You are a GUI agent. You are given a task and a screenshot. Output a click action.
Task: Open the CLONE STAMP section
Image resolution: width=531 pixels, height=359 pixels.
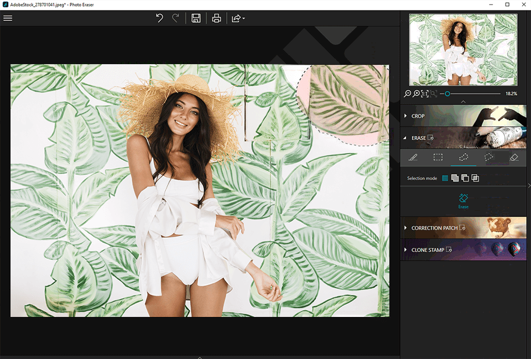(x=428, y=250)
